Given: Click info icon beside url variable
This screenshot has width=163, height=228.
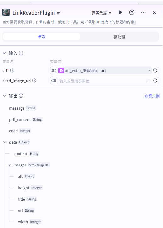Looking at the screenshot, I should (12, 70).
